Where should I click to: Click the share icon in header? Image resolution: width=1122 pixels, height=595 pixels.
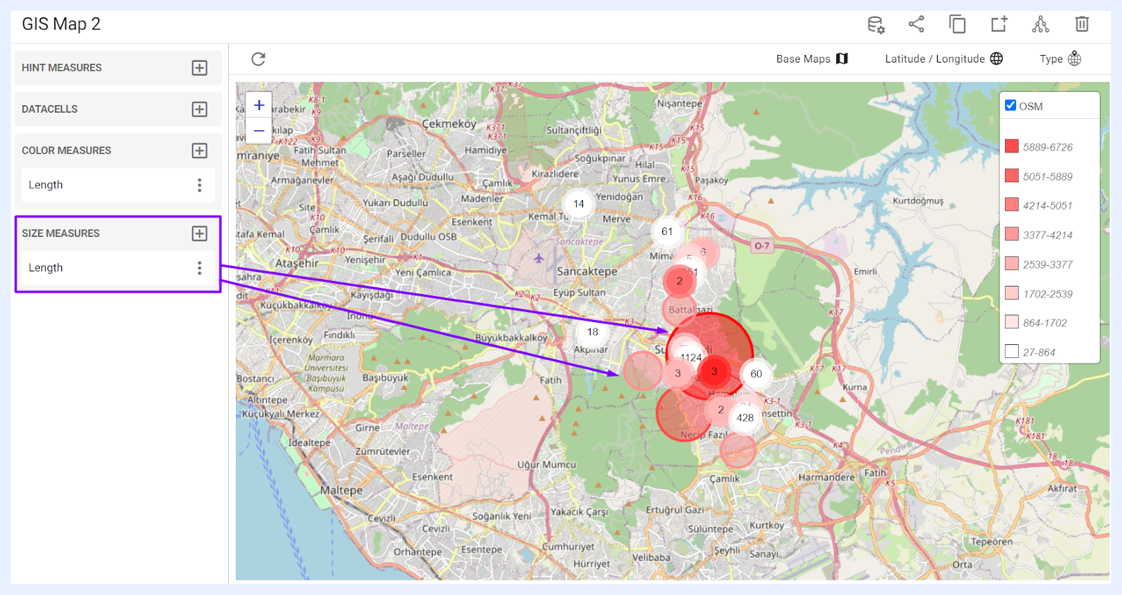[x=916, y=25]
